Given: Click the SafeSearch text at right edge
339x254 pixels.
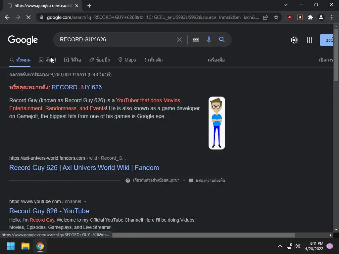Looking at the screenshot, I should 326,60.
